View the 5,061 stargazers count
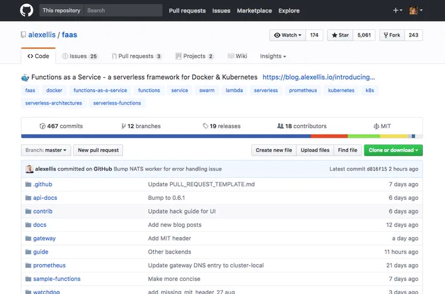 [364, 35]
